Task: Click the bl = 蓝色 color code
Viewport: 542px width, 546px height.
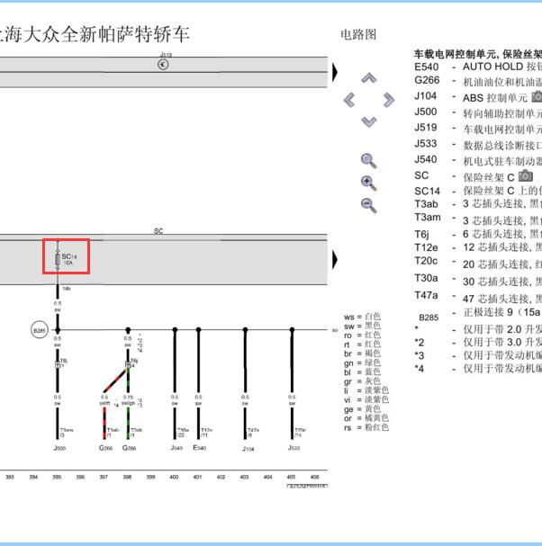Action: tap(362, 372)
